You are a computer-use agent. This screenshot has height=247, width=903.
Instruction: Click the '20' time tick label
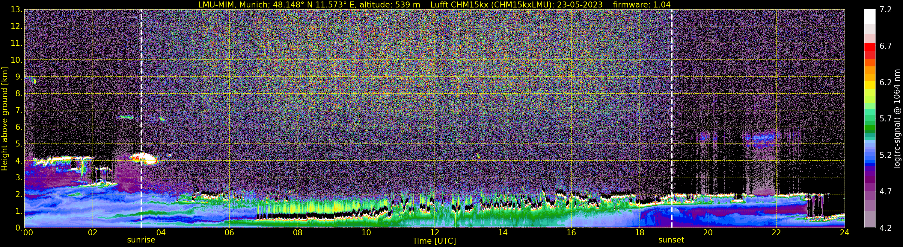coord(708,232)
